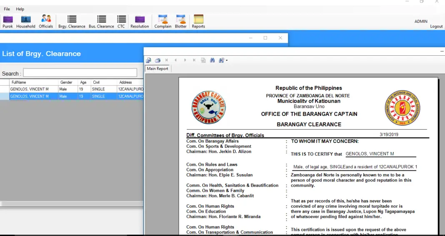
Task: Open the Complain module
Action: (x=163, y=22)
